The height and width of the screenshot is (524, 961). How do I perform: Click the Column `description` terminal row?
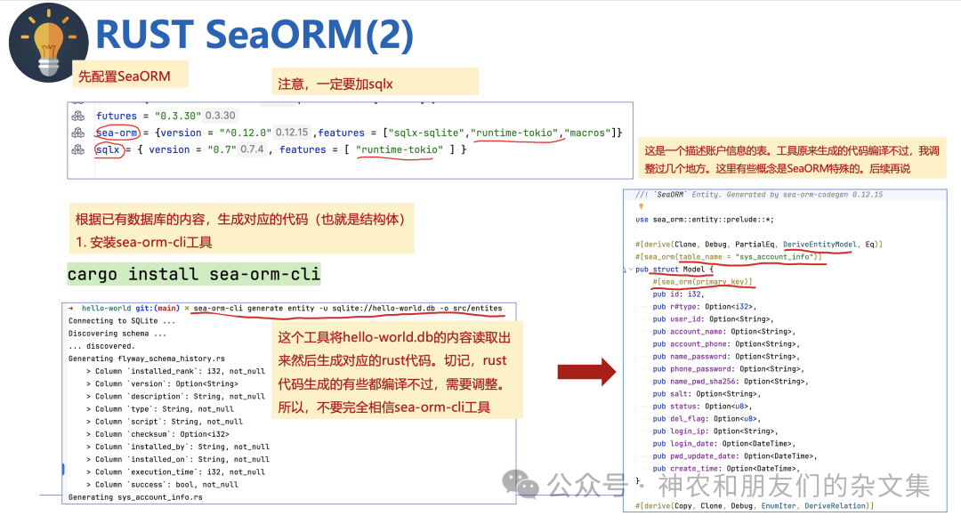(x=175, y=397)
